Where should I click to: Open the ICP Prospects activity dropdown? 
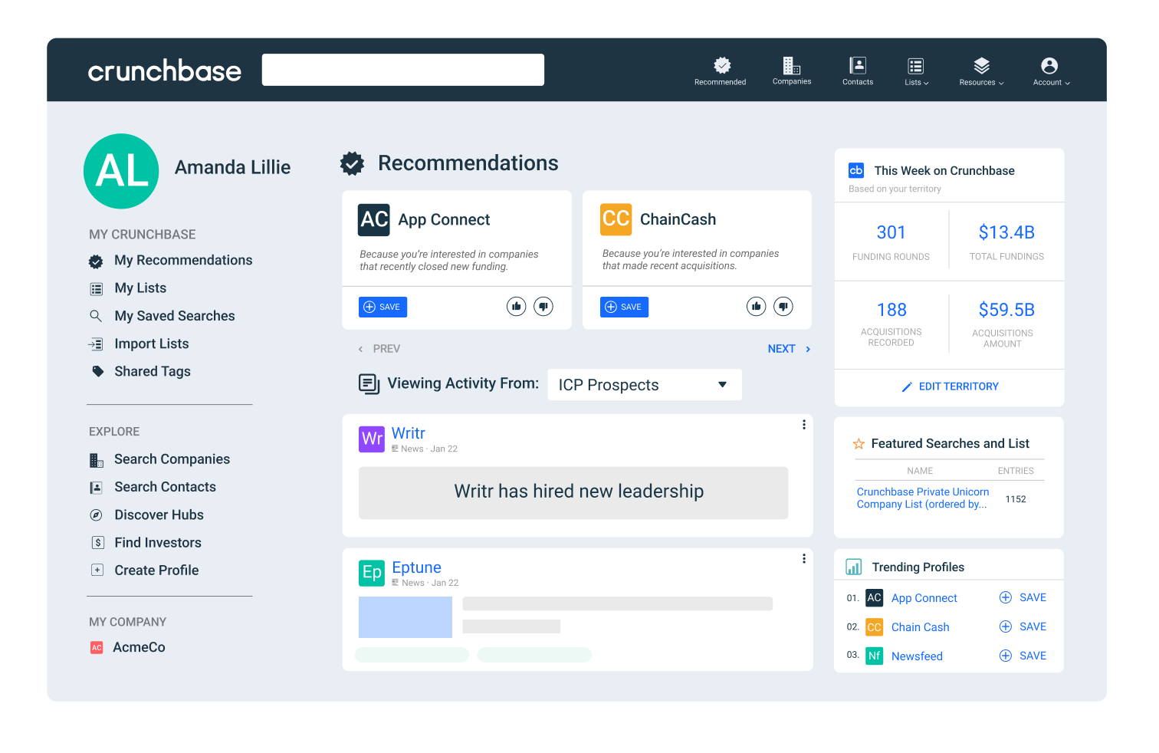tap(644, 384)
